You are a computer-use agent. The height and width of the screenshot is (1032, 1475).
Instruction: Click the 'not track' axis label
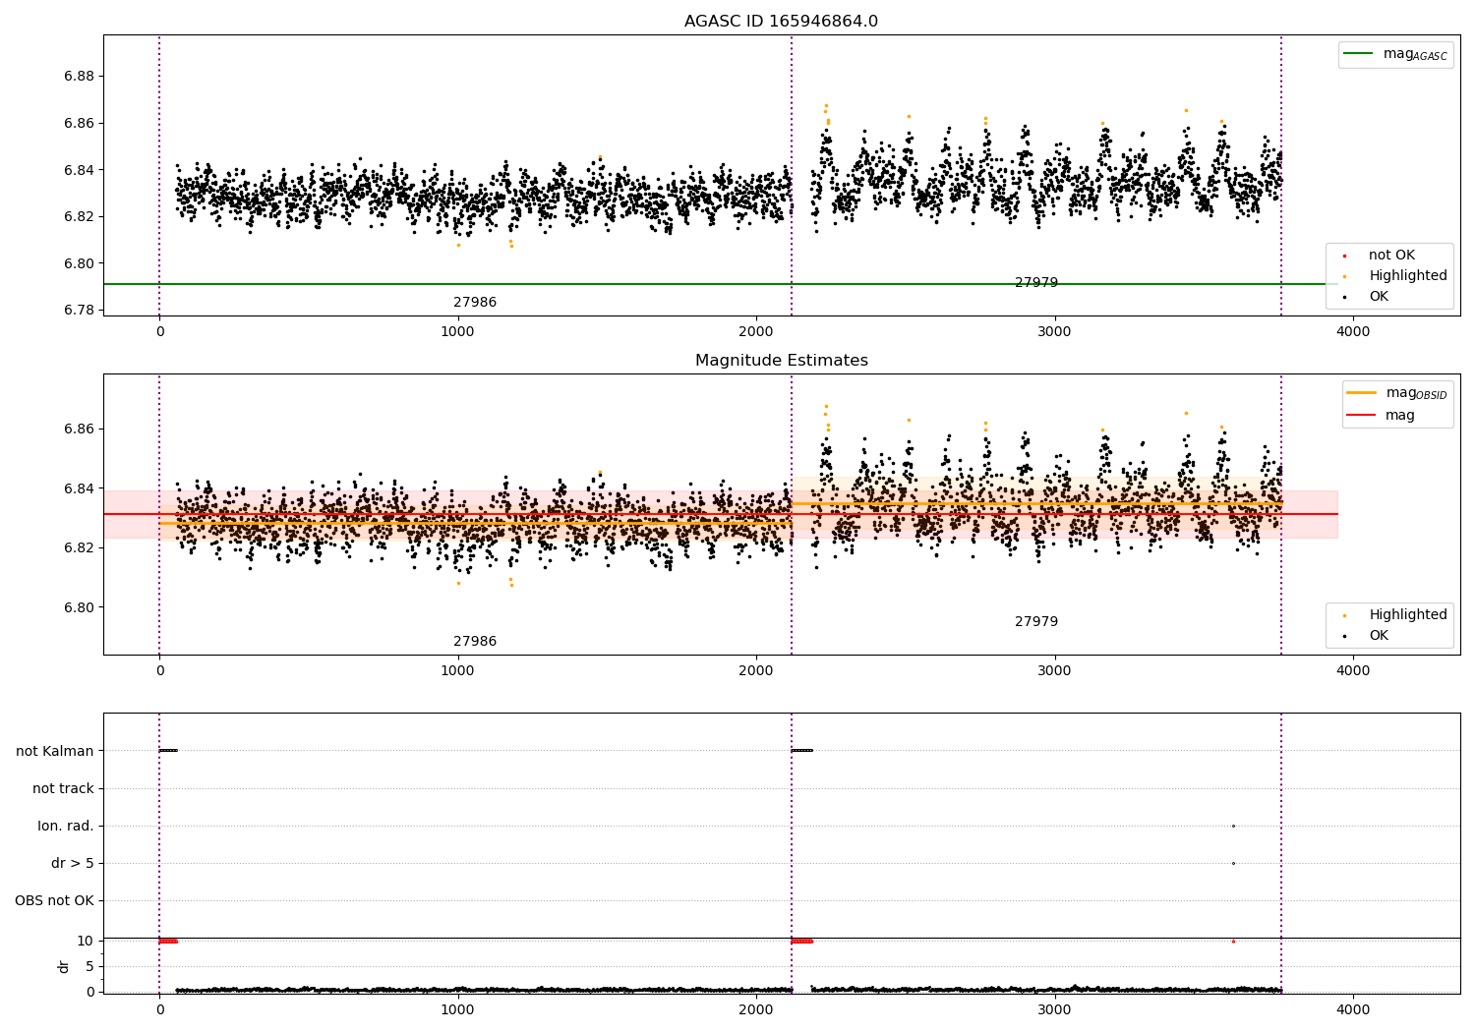click(x=63, y=789)
